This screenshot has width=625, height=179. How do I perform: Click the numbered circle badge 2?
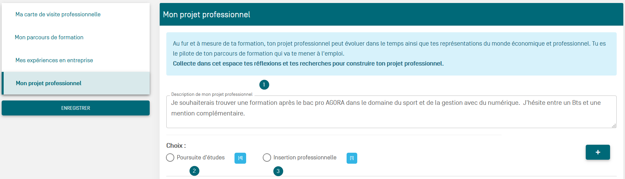pos(194,171)
